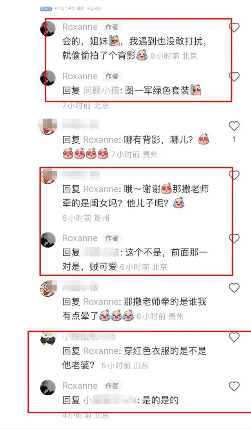251x429 pixels.
Task: Tap Roxanne mention in 哪有背影 reply
Action: (101, 140)
